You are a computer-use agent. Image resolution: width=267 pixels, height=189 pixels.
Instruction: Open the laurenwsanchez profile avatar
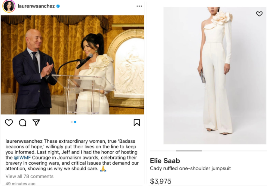pyautogui.click(x=9, y=6)
